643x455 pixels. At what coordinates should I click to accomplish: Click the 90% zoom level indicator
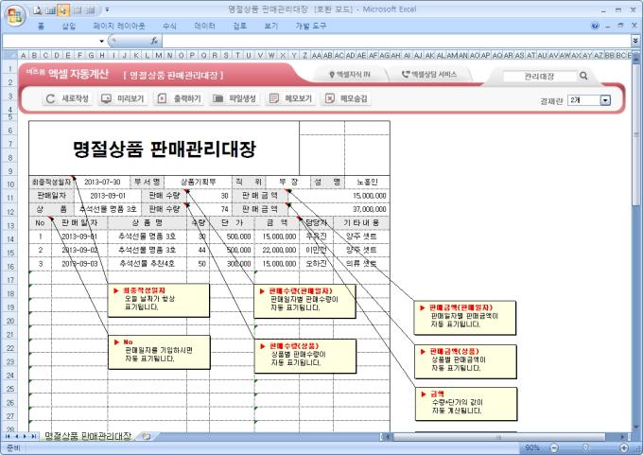click(x=532, y=447)
